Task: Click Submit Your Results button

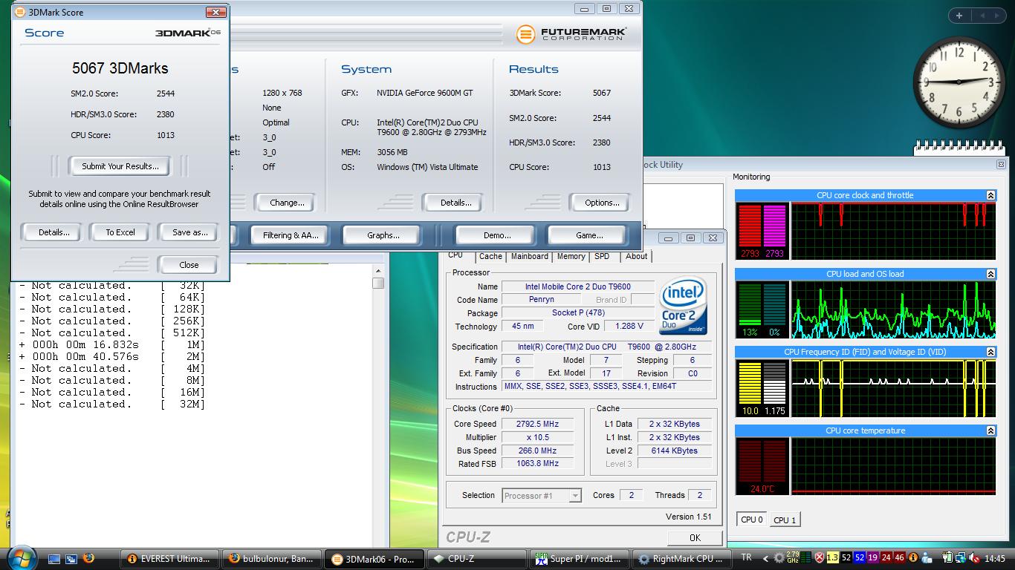Action: pos(120,166)
